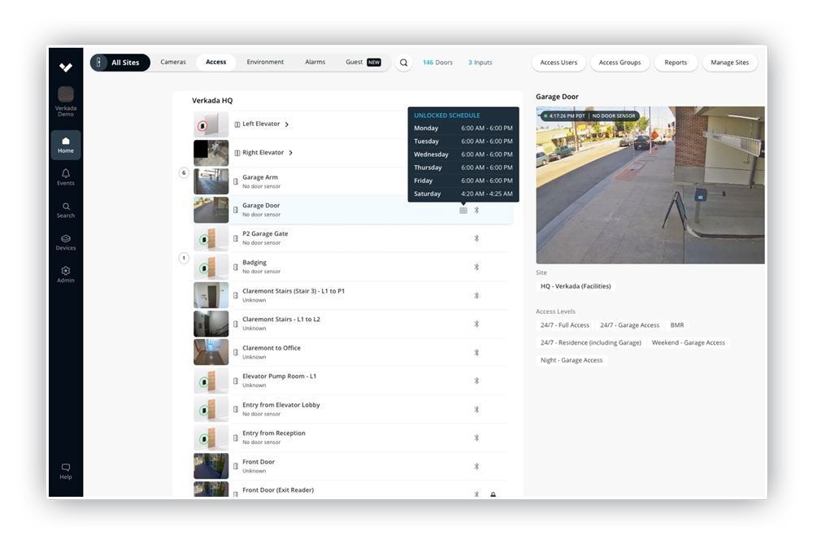Click the 24/7 - Residence (including Garage) chip
This screenshot has height=544, width=813.
tap(590, 343)
